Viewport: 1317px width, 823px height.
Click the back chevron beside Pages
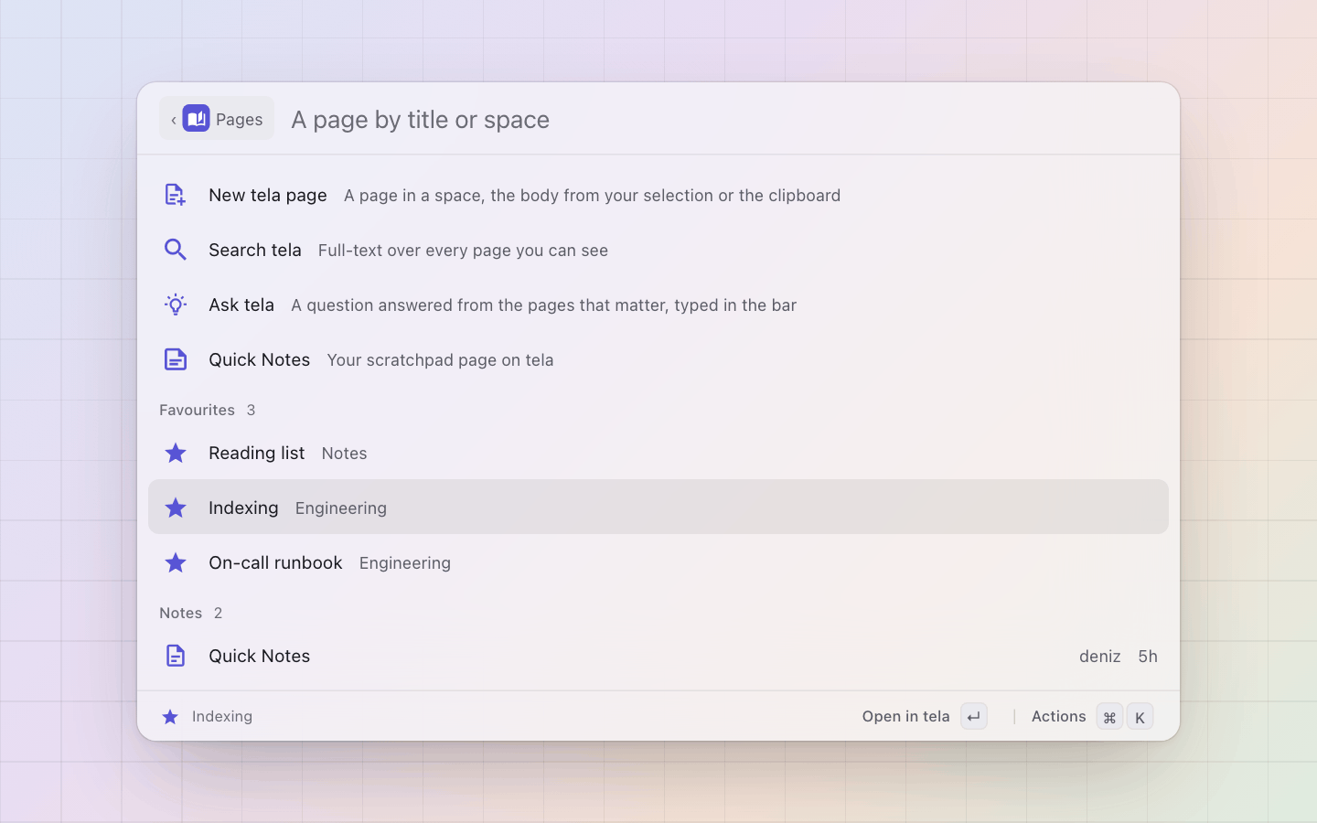pyautogui.click(x=173, y=120)
